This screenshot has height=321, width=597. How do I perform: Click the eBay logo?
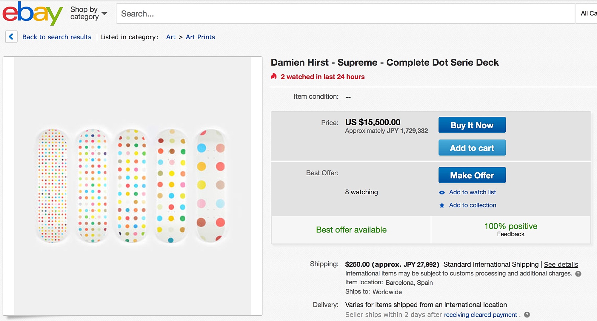tap(32, 13)
